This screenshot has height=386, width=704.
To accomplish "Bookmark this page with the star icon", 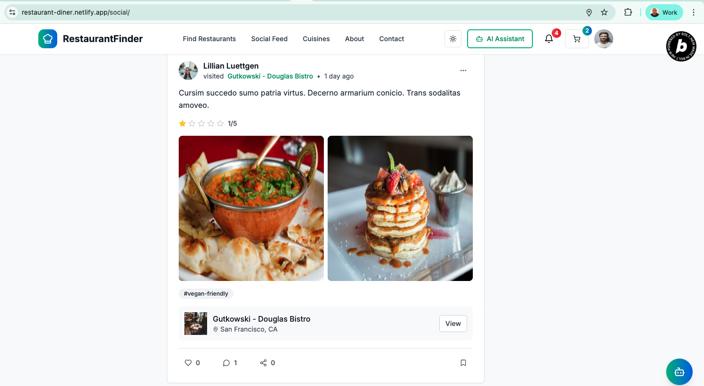I will (604, 12).
